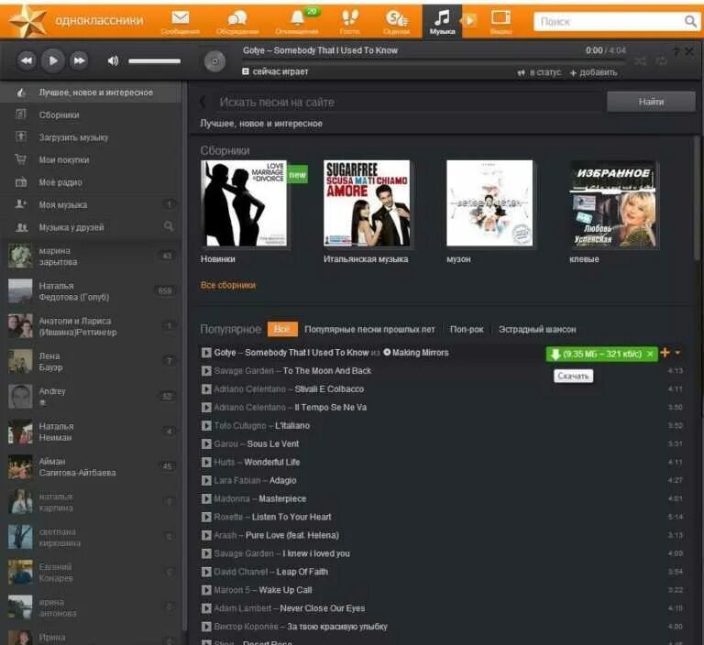The height and width of the screenshot is (645, 704).
Task: Open 'Мои покупки' cart item
Action: (x=91, y=159)
